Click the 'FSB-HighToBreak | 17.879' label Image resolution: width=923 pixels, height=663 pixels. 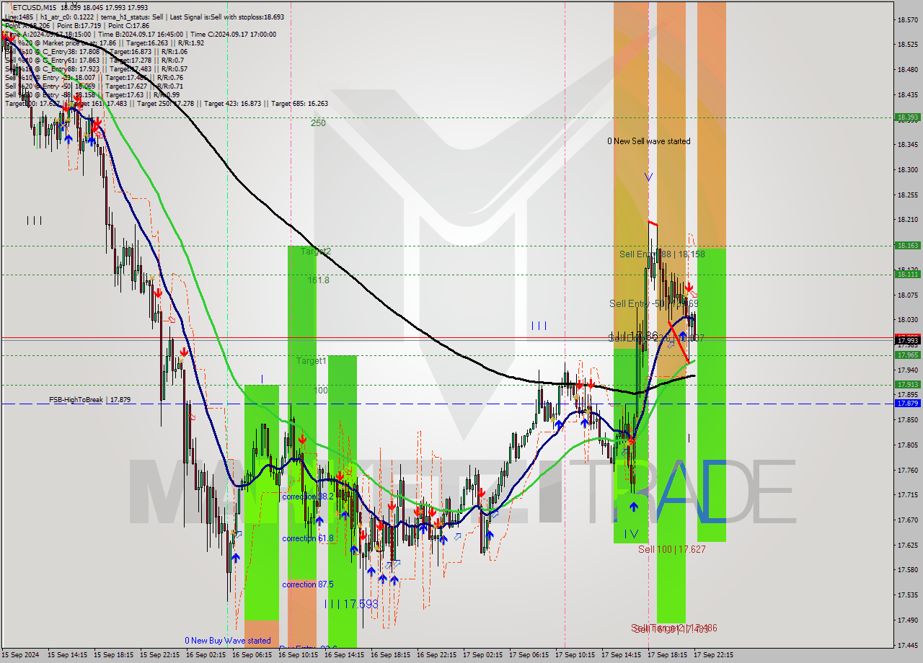click(89, 399)
